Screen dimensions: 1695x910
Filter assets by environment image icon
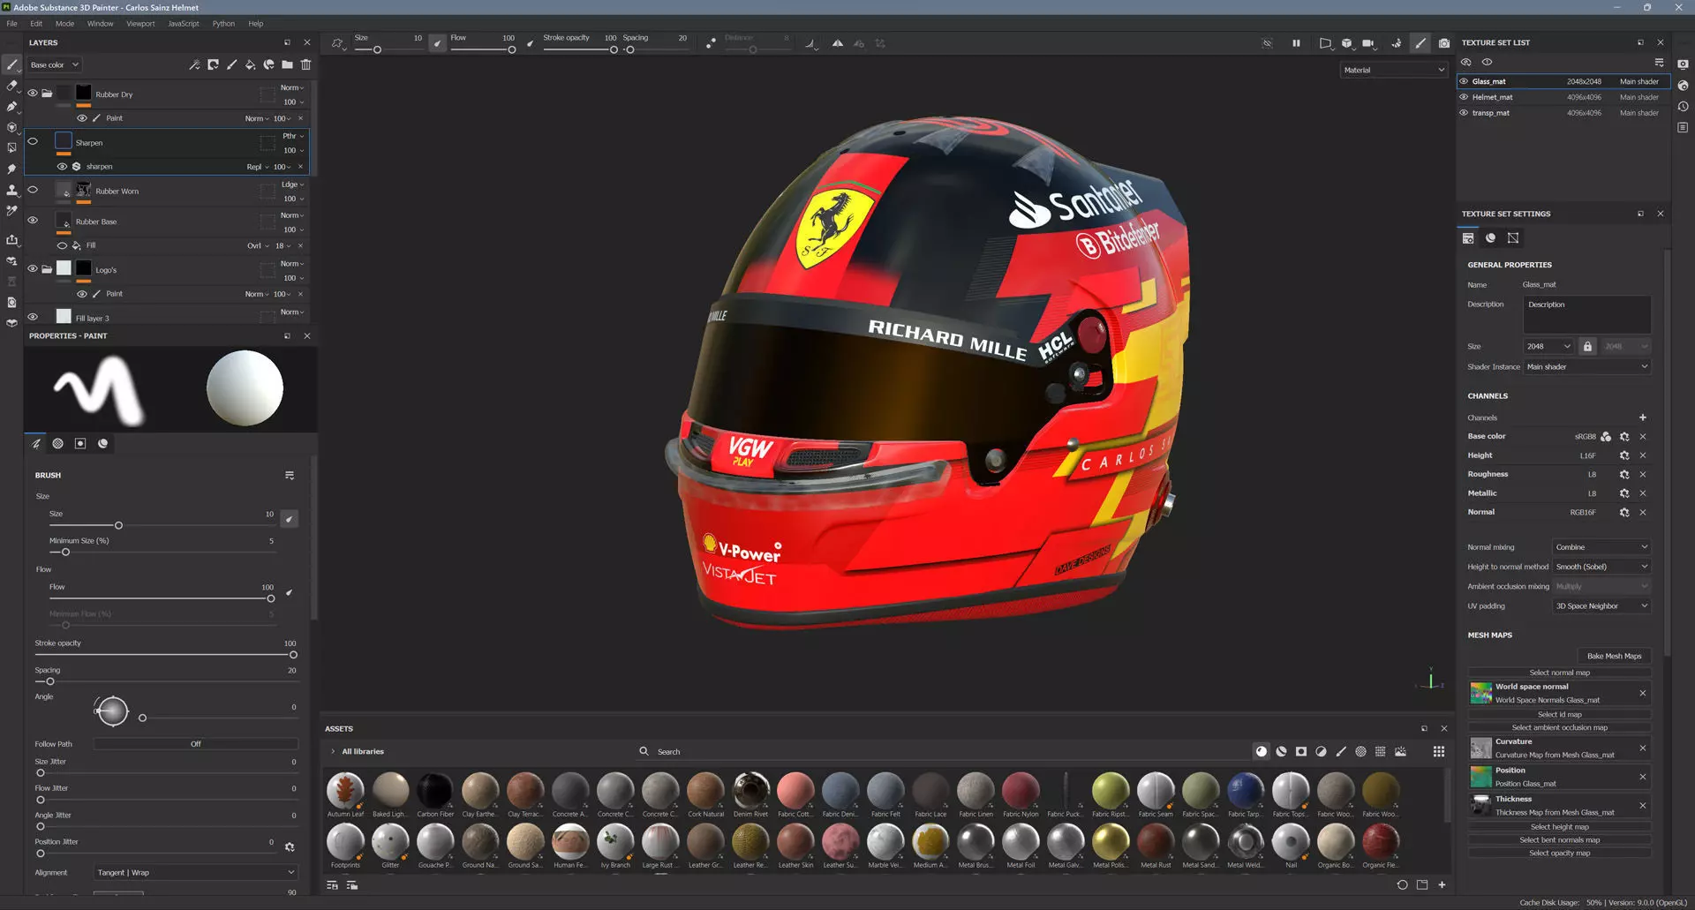coord(1400,751)
